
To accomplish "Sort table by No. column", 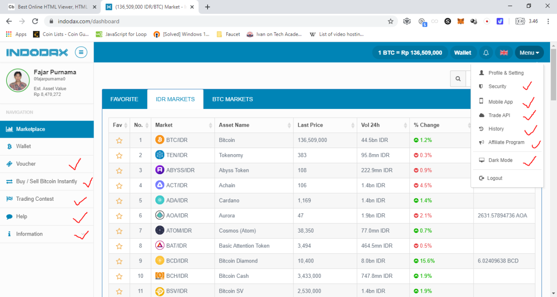I will (x=141, y=125).
